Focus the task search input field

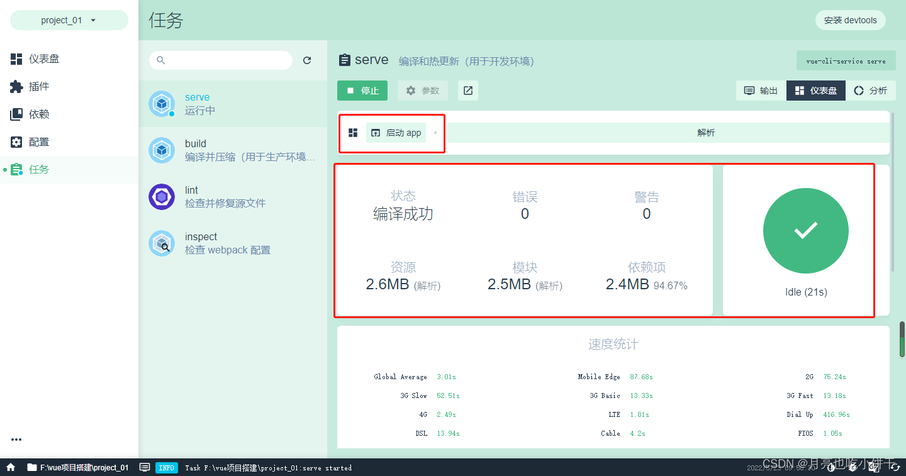221,60
